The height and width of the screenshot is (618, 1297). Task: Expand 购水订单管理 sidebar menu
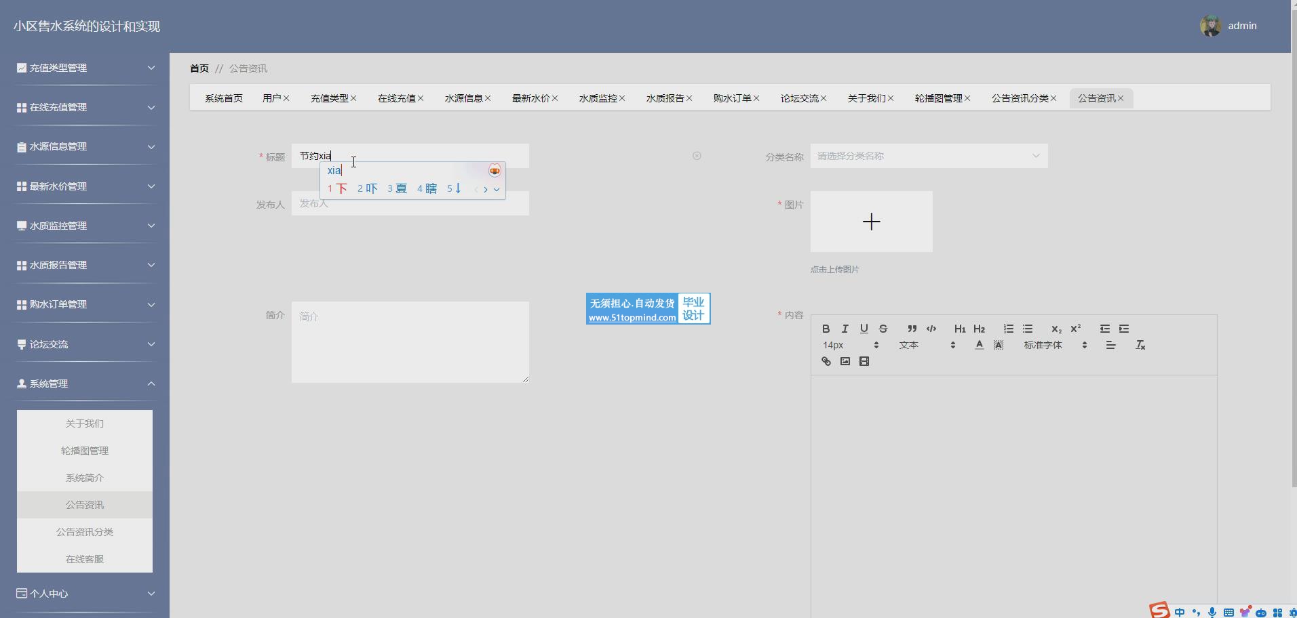pos(85,304)
